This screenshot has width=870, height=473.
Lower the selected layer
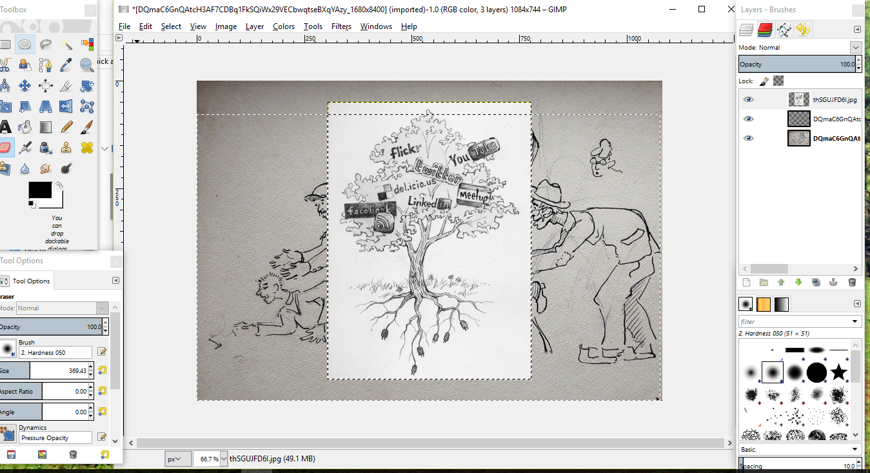[798, 282]
